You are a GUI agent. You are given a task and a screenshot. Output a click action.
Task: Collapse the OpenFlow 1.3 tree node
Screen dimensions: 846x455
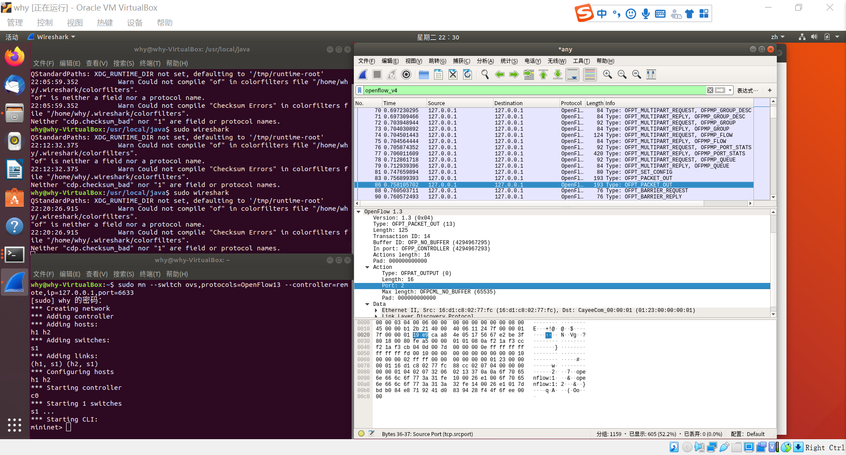pyautogui.click(x=359, y=212)
